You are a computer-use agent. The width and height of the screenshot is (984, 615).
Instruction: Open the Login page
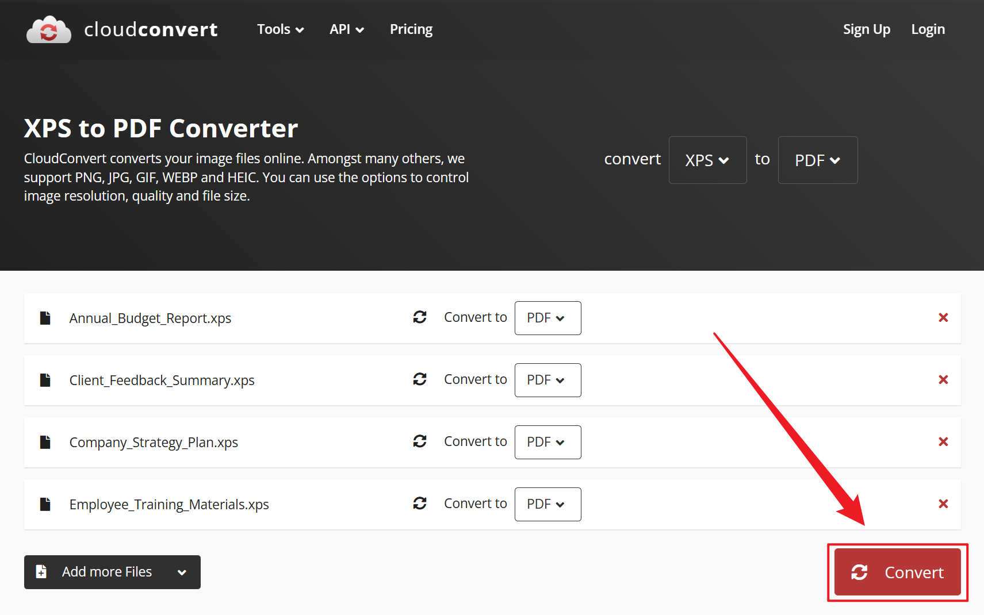928,29
